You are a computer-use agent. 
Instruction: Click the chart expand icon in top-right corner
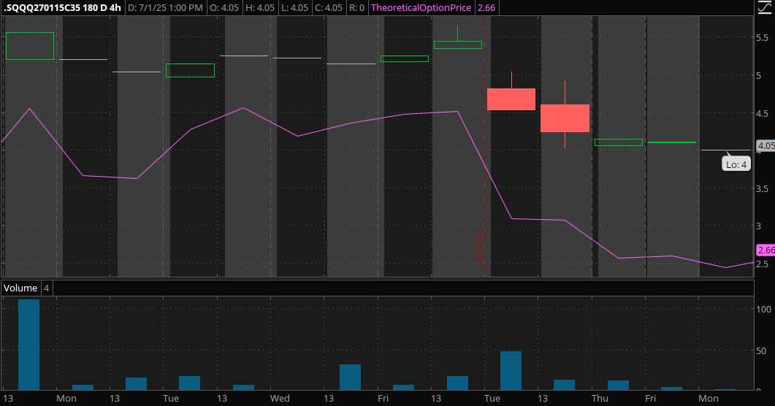(765, 7)
